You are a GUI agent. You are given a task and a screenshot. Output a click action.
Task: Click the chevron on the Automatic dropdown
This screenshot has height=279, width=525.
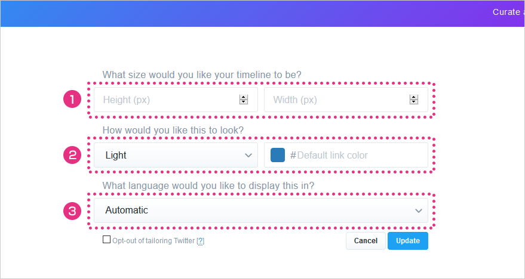pos(419,210)
